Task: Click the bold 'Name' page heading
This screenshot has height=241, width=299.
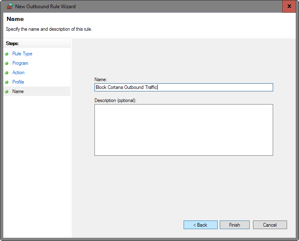Action: pyautogui.click(x=15, y=19)
